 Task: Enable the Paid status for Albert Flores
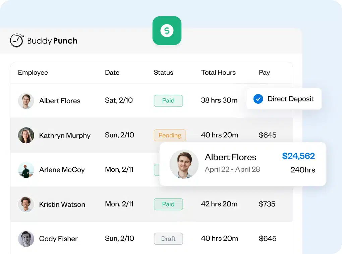point(168,101)
